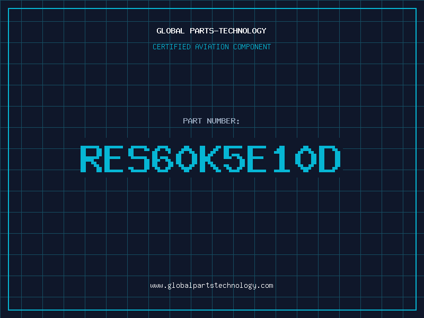The image size is (424, 318).
Task: Select part number RES60K5E10D
Action: 210,158
